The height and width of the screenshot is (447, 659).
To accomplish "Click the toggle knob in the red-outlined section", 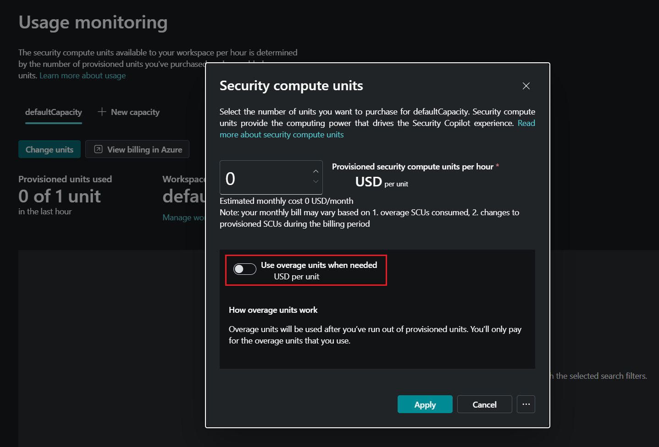I will 241,269.
